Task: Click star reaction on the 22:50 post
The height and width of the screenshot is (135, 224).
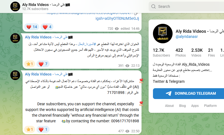Action: (30, 129)
